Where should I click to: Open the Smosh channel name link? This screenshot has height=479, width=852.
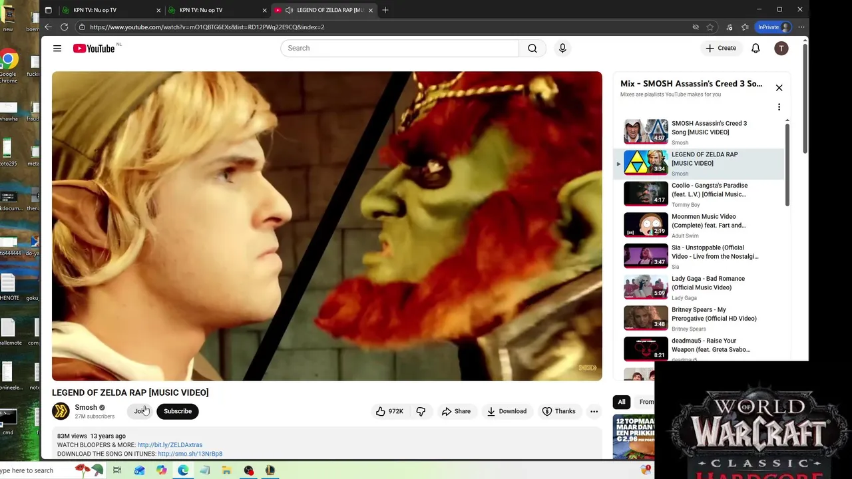click(x=86, y=407)
